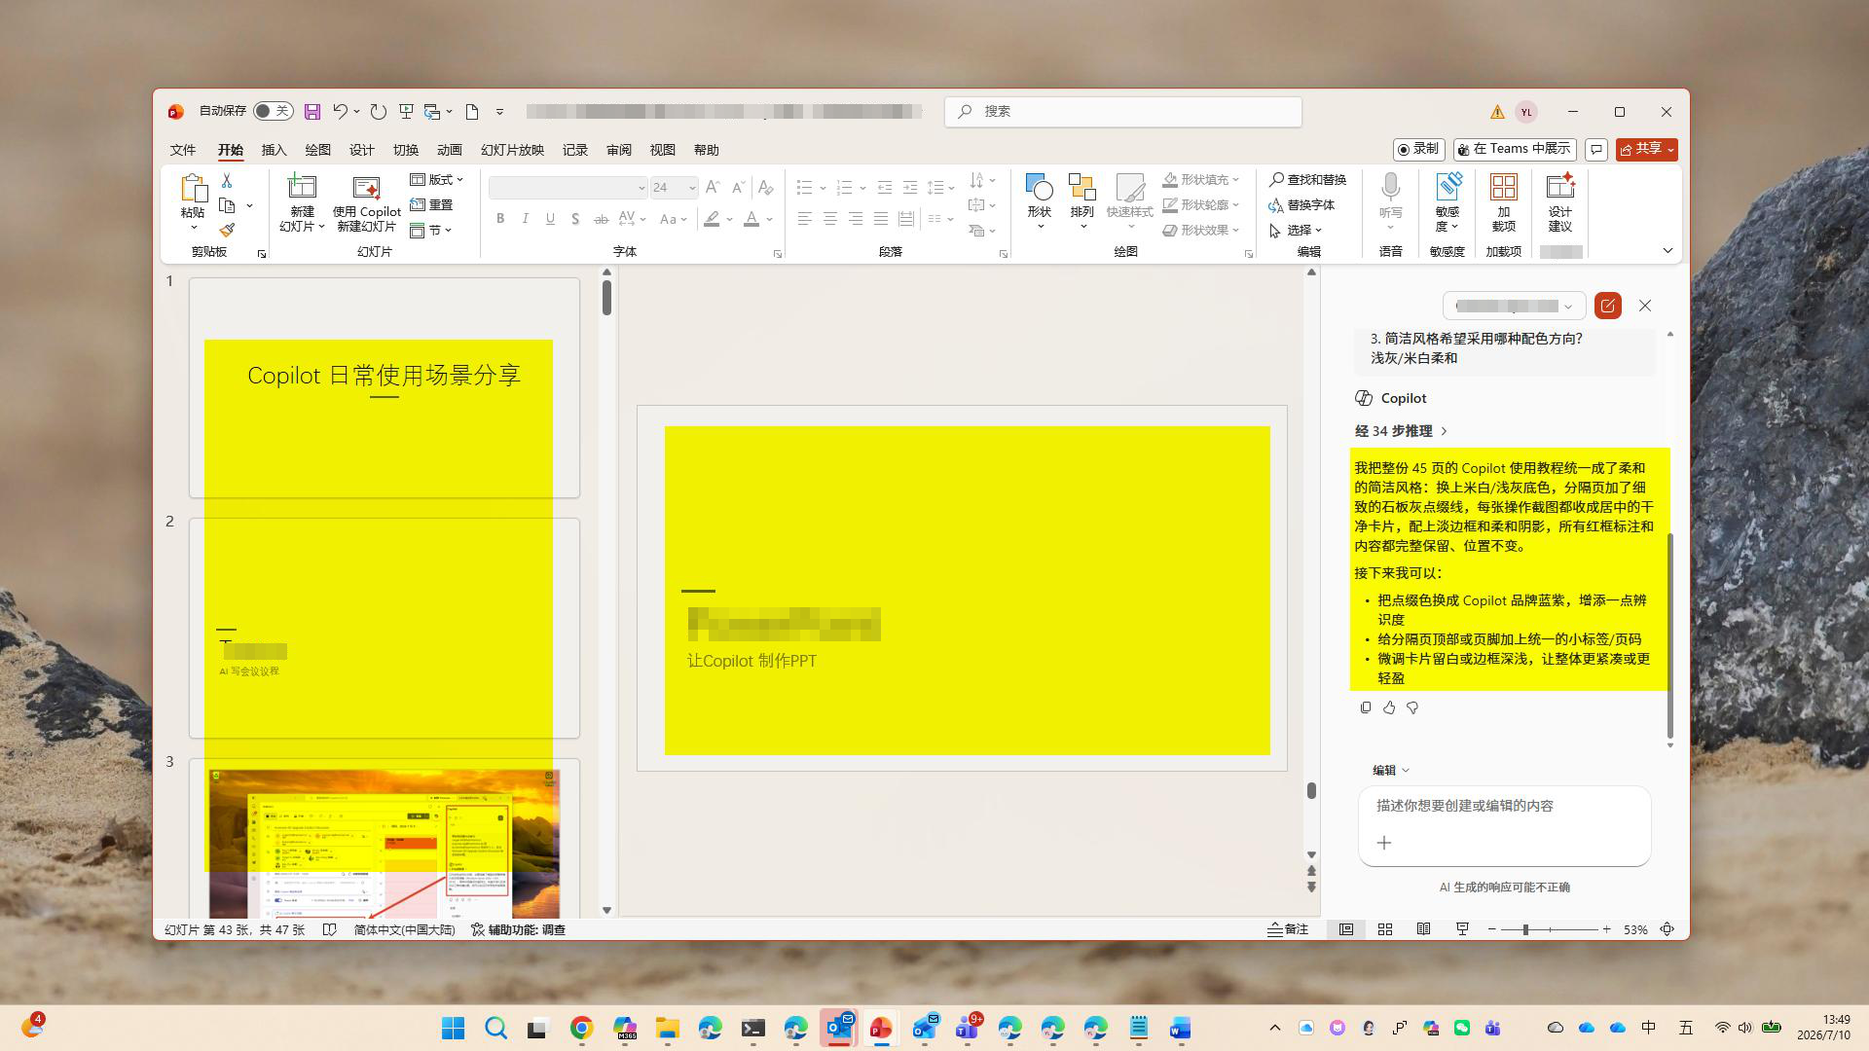Screen dimensions: 1869x1051
Task: Give thumbs down to Copilot response
Action: 1412,707
